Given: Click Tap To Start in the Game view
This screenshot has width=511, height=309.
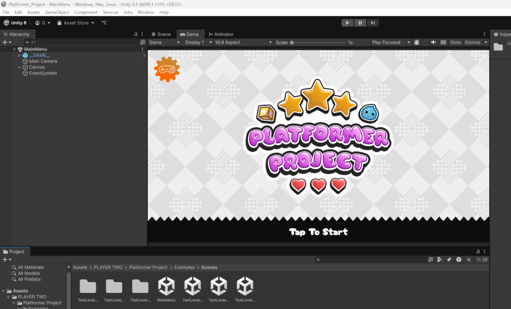Looking at the screenshot, I should tap(318, 232).
